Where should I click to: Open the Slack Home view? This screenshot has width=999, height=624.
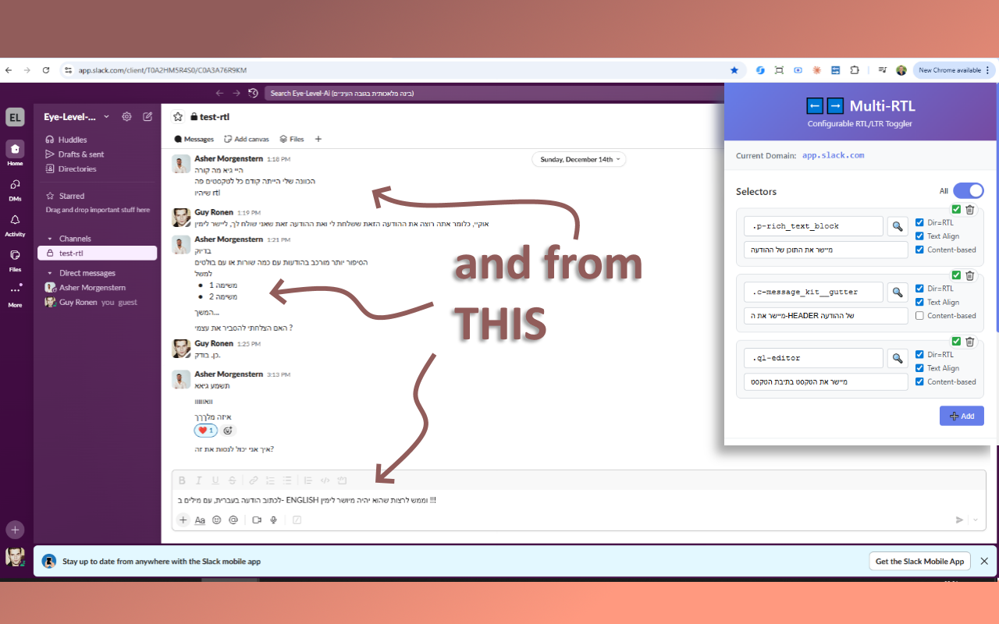tap(15, 152)
